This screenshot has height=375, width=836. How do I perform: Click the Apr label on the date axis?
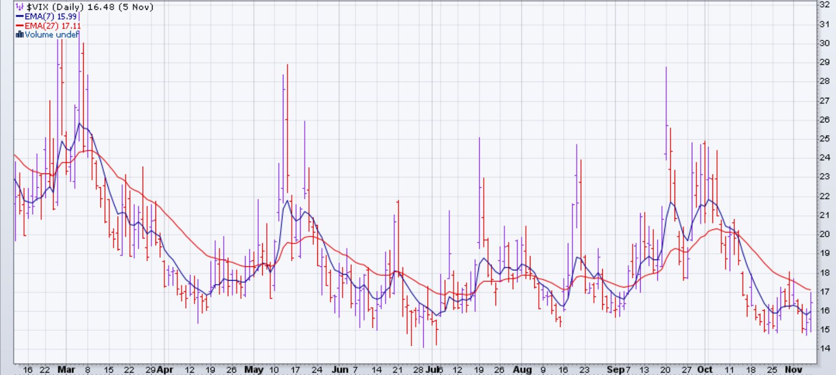point(165,370)
